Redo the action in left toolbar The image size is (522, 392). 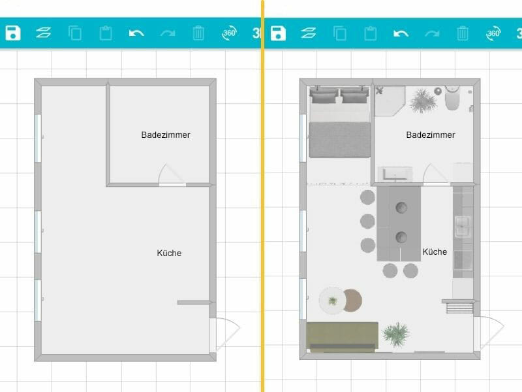(167, 33)
